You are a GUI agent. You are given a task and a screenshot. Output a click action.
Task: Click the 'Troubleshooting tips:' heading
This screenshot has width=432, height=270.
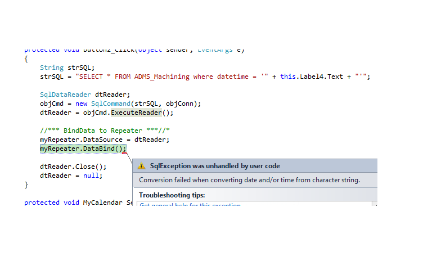click(x=172, y=195)
